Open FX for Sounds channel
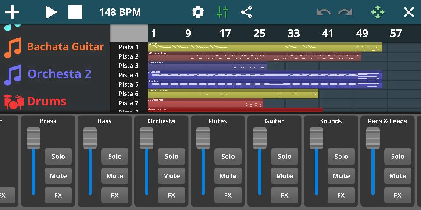 tap(341, 196)
